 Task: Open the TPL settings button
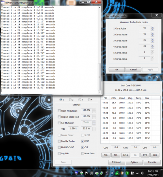point(116,155)
